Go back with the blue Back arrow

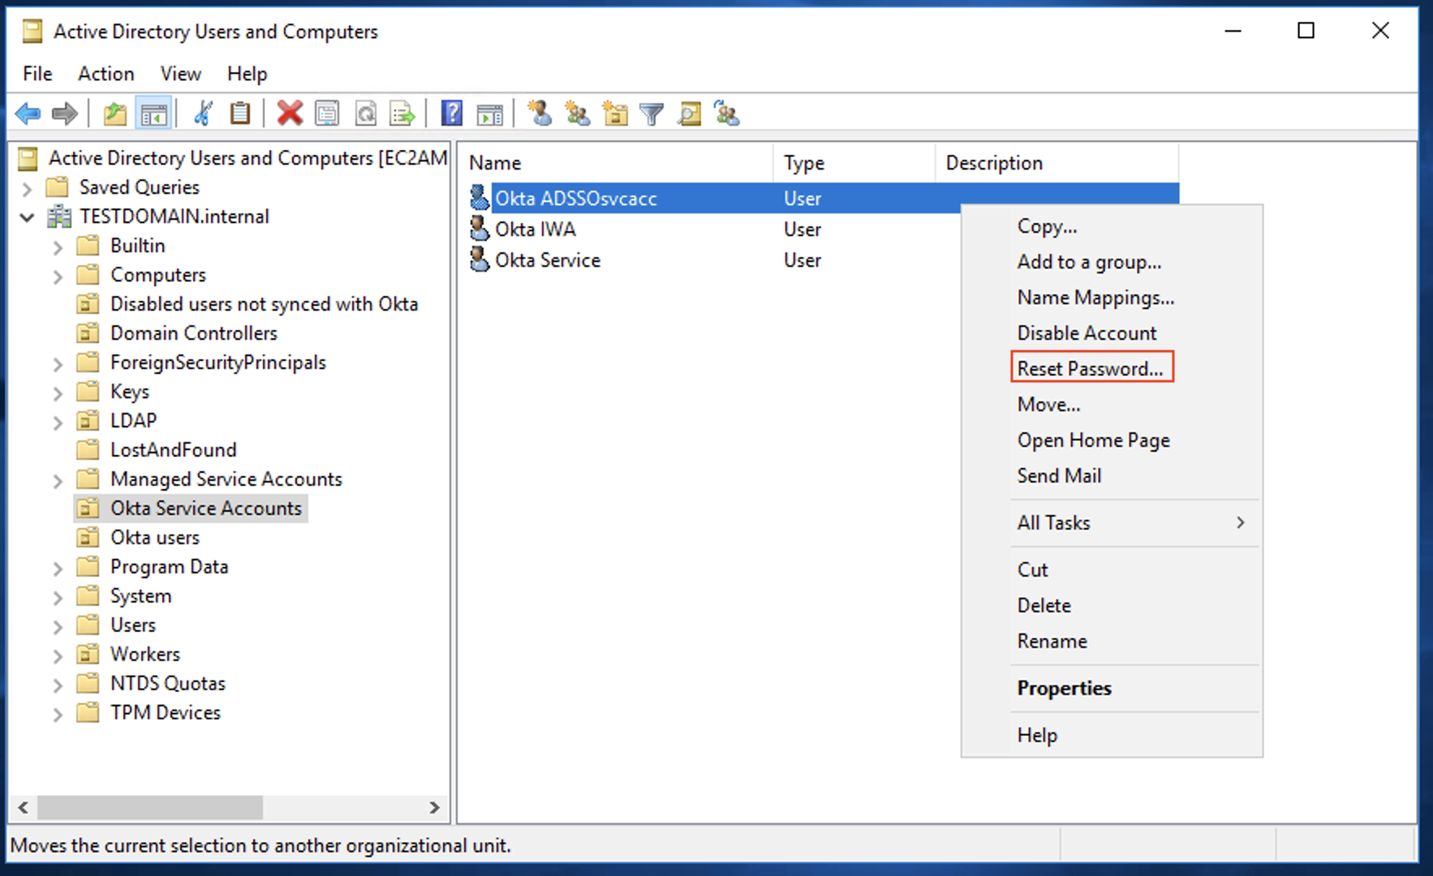(x=28, y=114)
